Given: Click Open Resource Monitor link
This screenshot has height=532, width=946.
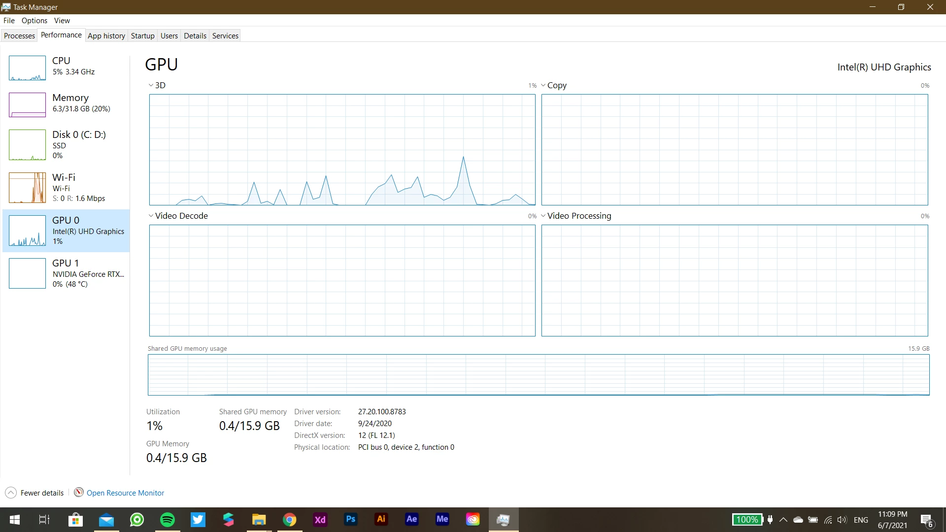Looking at the screenshot, I should click(x=125, y=493).
